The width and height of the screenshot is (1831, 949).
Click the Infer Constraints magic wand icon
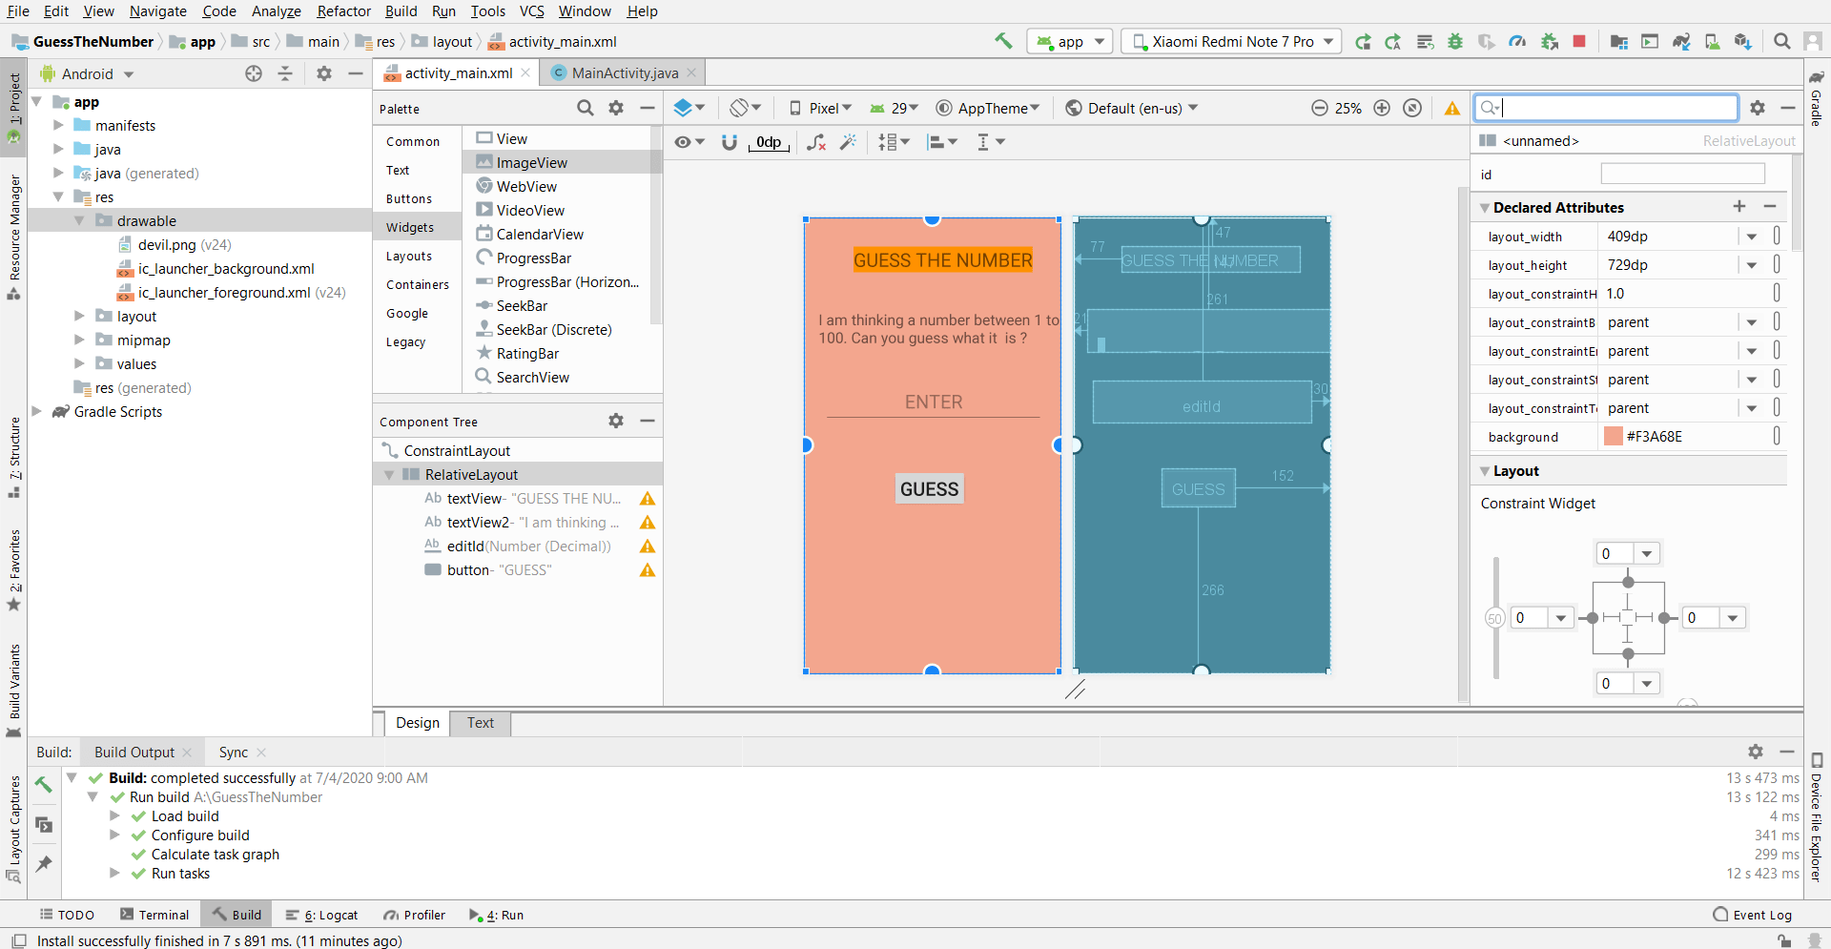[x=848, y=142]
